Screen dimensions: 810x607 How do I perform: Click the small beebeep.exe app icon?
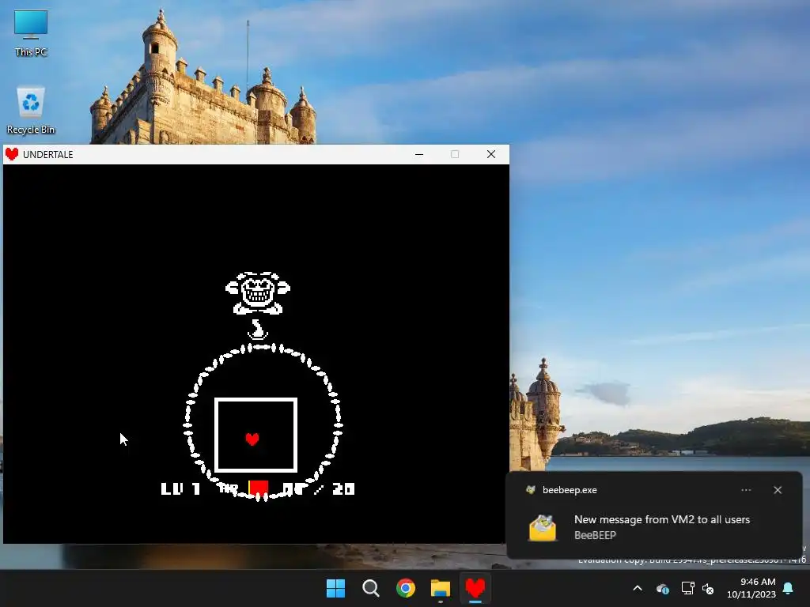(531, 490)
